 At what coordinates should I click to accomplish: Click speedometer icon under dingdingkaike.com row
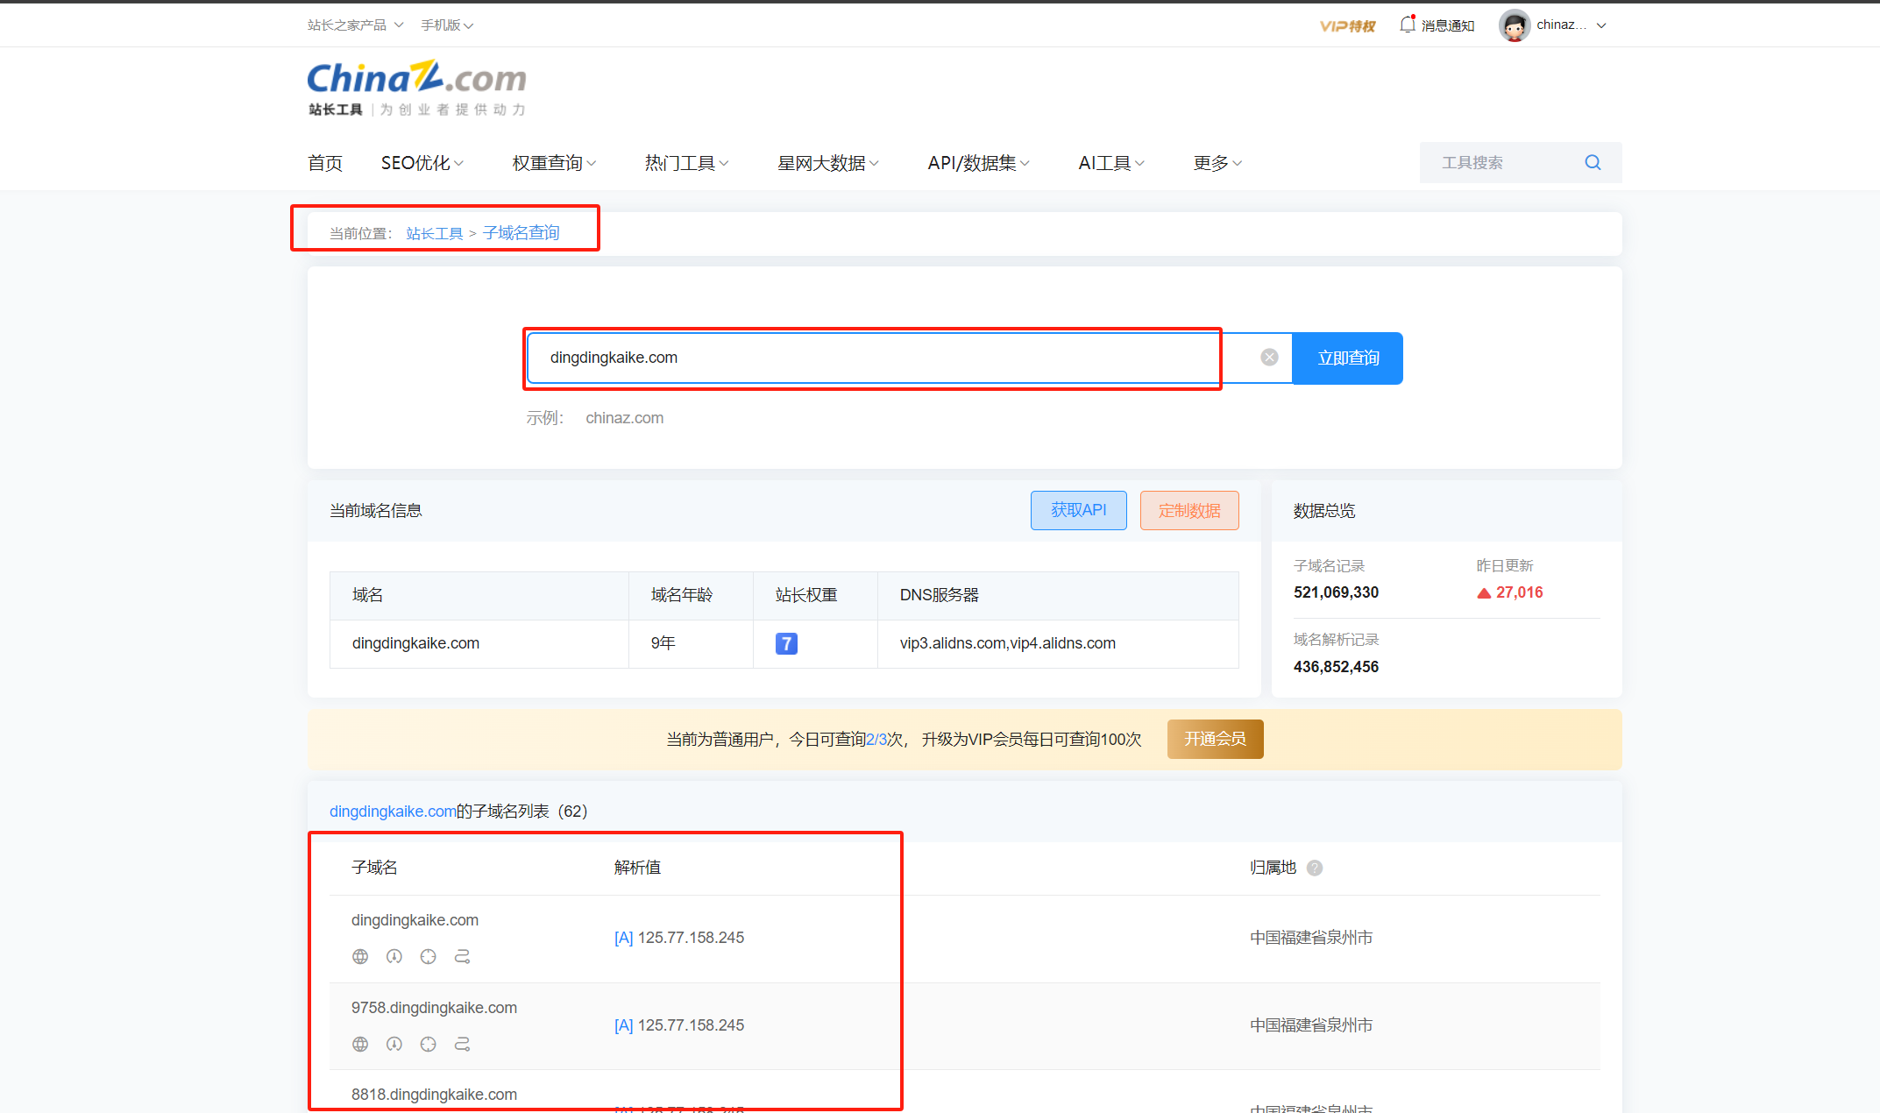click(x=394, y=956)
